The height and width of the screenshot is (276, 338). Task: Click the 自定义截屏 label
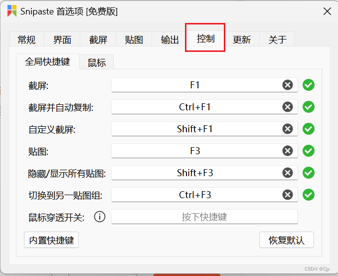[52, 129]
